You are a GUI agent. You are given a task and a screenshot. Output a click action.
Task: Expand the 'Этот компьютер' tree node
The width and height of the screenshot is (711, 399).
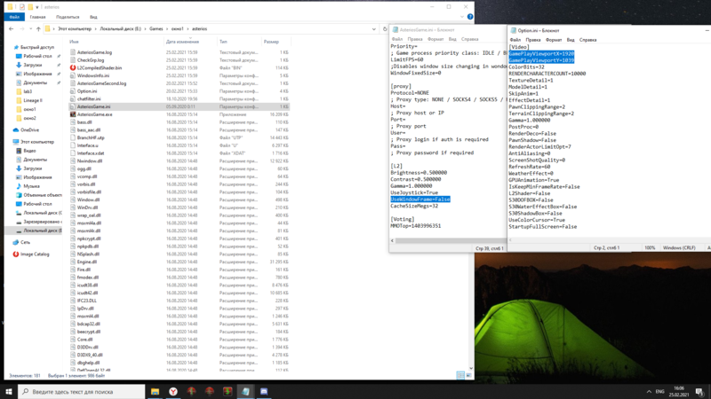coord(10,141)
